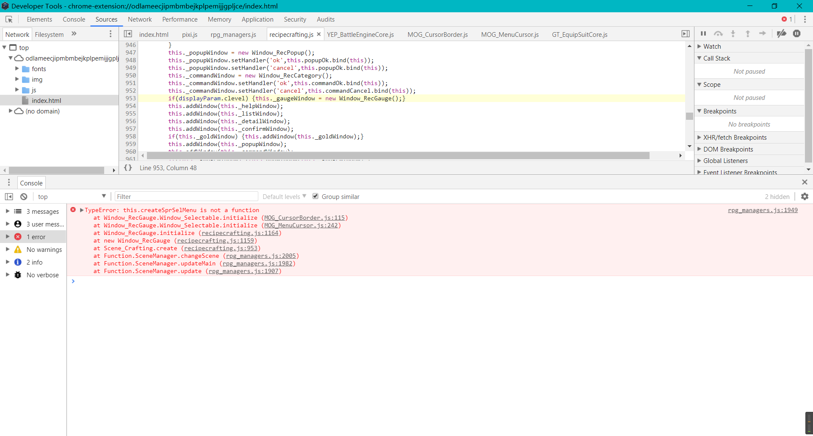813x436 pixels.
Task: Step into next function call
Action: pyautogui.click(x=733, y=33)
